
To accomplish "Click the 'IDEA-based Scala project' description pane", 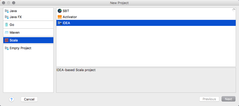I will tap(146, 80).
